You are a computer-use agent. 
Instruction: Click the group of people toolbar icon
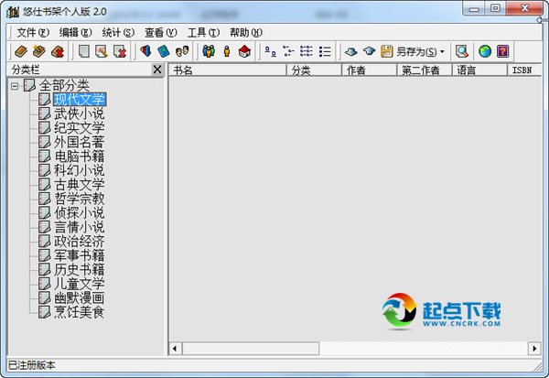[x=209, y=51]
